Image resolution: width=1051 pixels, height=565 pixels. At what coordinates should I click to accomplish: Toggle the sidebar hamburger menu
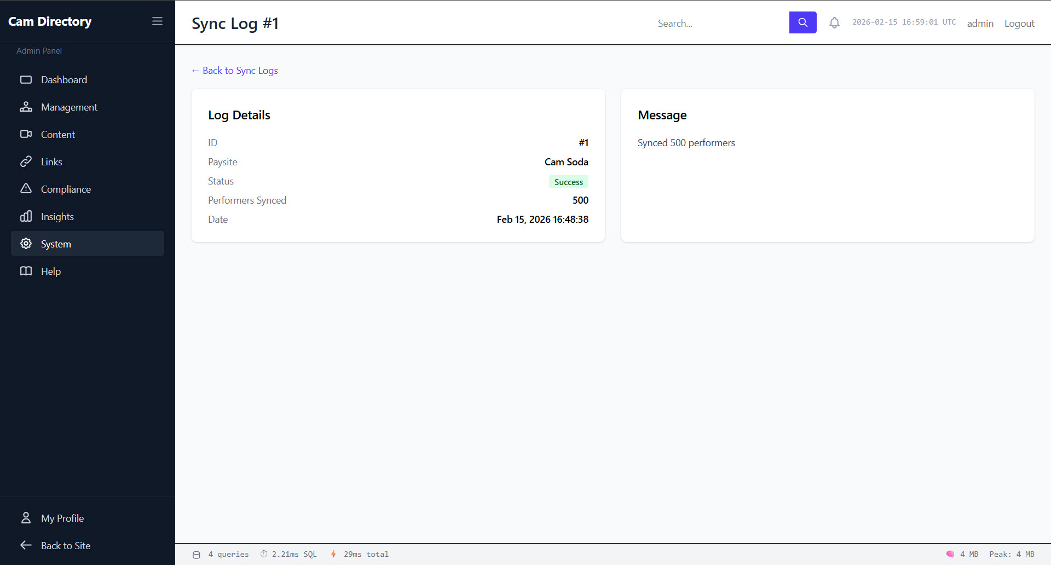(157, 21)
